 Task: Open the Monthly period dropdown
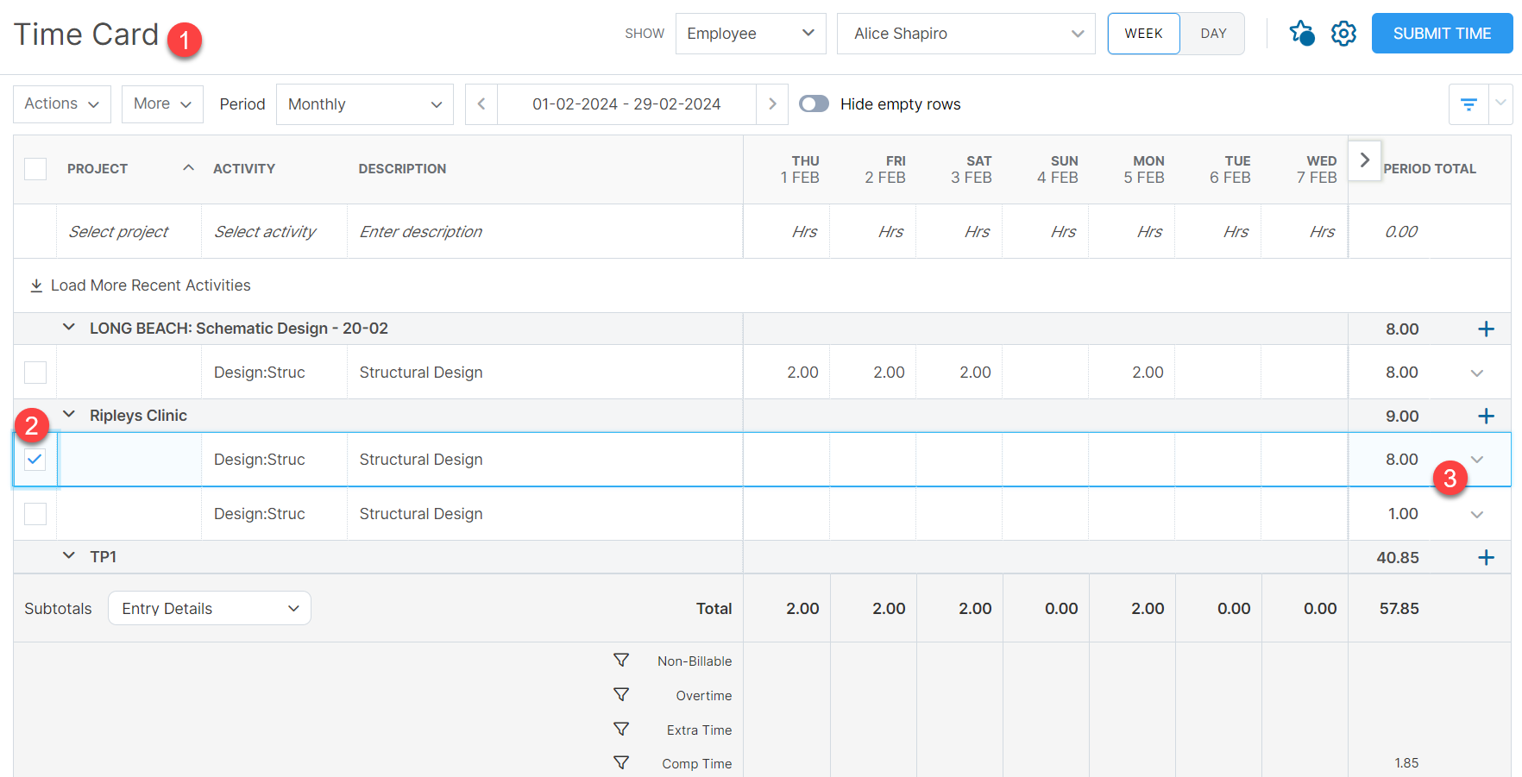tap(364, 103)
